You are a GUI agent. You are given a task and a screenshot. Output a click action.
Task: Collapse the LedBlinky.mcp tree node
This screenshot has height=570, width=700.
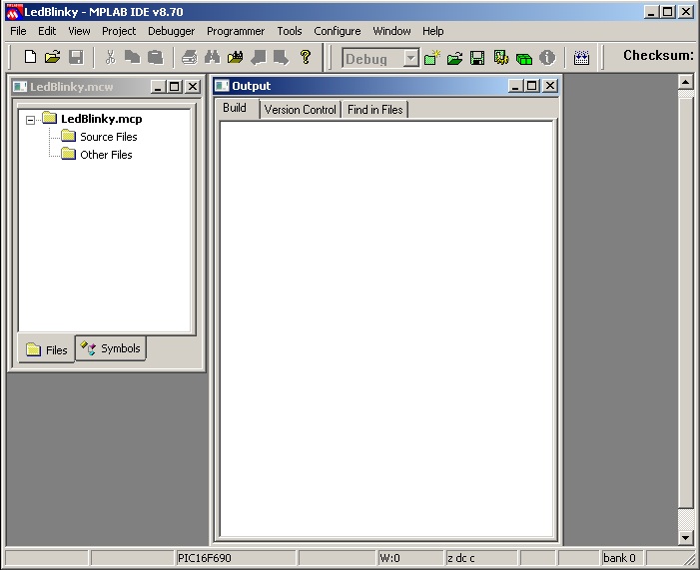tap(31, 120)
